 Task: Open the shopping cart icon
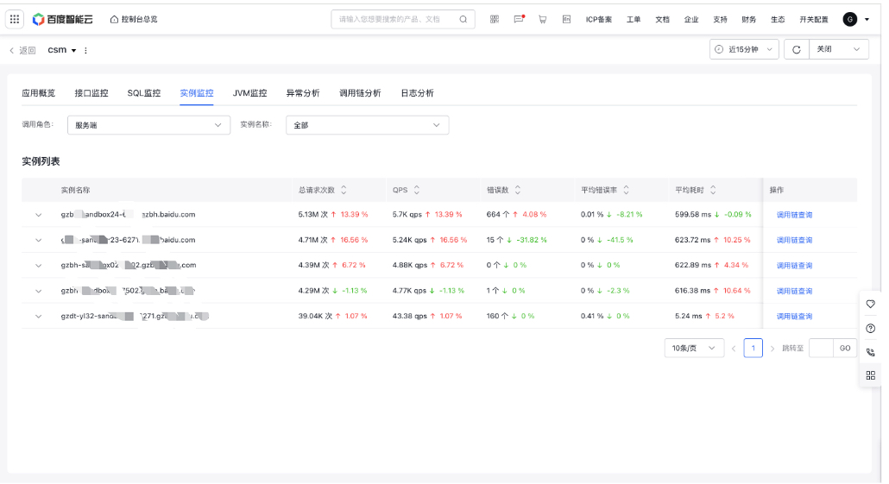[543, 19]
